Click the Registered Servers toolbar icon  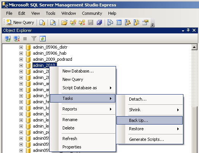[110, 22]
